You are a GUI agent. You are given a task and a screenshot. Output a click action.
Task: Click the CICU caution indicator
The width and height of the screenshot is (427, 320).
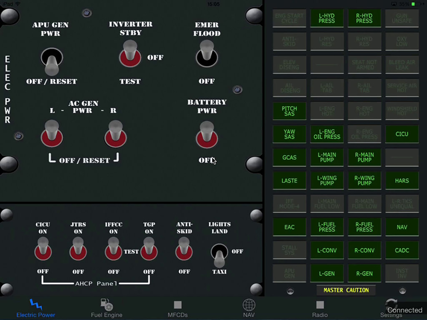click(x=402, y=134)
